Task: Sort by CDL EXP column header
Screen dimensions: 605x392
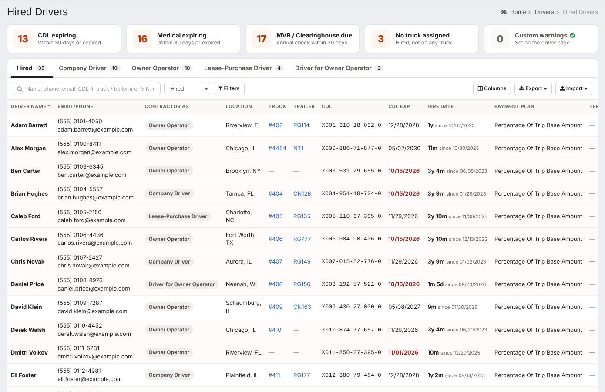Action: (399, 106)
